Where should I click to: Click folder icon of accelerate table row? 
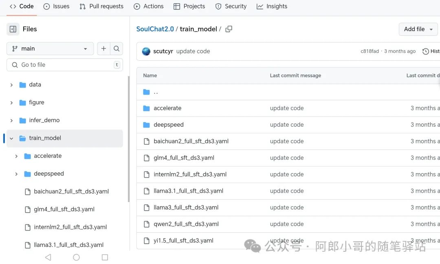pos(147,108)
